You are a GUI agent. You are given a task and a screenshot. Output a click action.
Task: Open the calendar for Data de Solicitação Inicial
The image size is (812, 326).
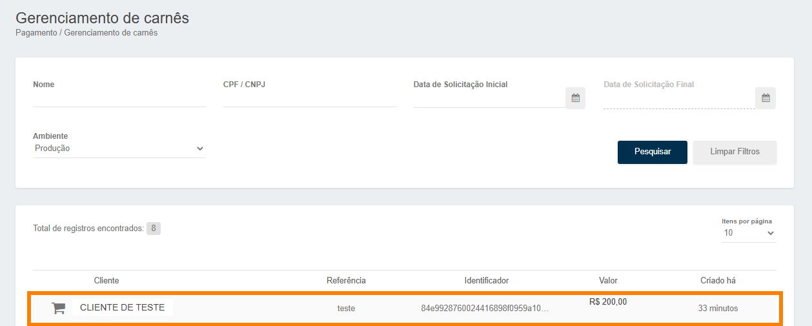(575, 98)
